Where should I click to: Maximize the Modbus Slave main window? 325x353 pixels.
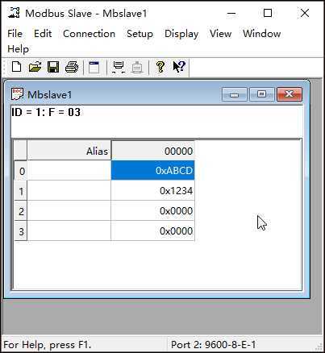268,13
